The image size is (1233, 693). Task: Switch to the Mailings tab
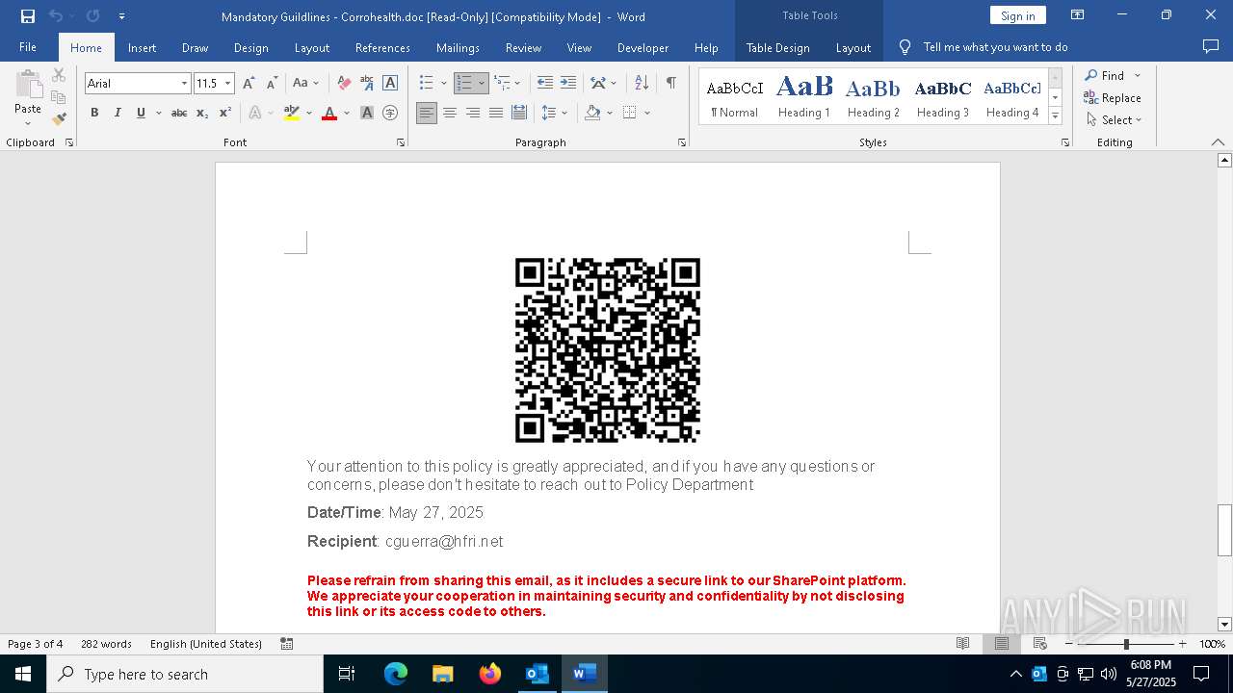(x=458, y=47)
